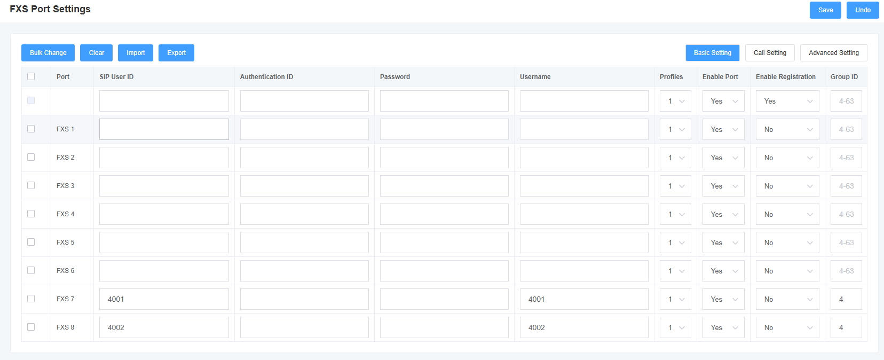Screen dimensions: 884x360
Task: Import port settings
Action: pos(136,53)
